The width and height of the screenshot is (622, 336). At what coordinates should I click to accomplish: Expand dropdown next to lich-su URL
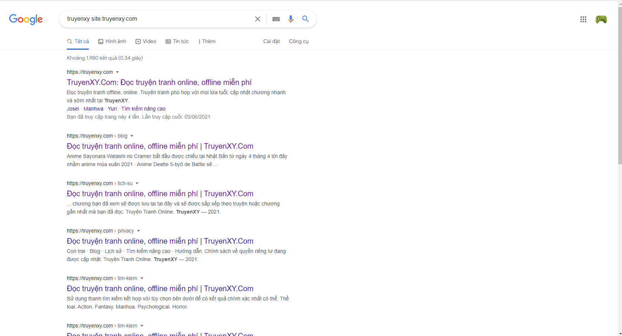click(x=137, y=184)
